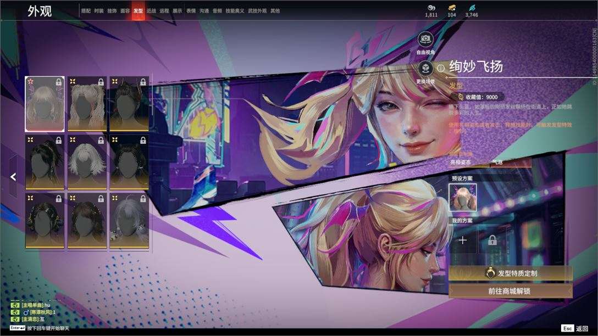Click the chat channel icon next to 主唱单曲

coord(15,305)
